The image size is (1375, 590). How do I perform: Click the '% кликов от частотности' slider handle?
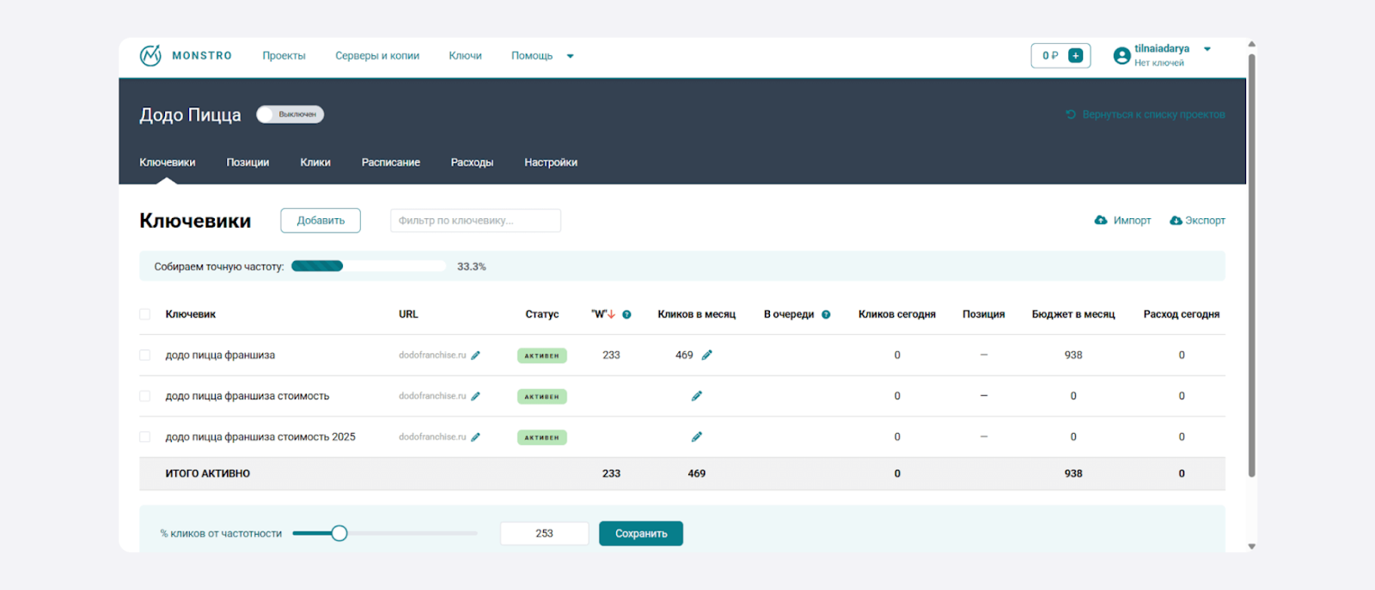[339, 533]
